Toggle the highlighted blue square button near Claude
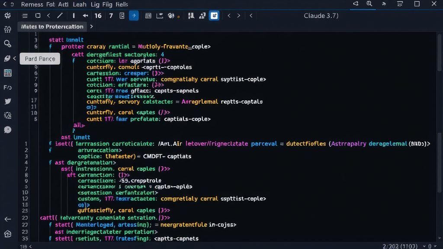 pos(214,16)
